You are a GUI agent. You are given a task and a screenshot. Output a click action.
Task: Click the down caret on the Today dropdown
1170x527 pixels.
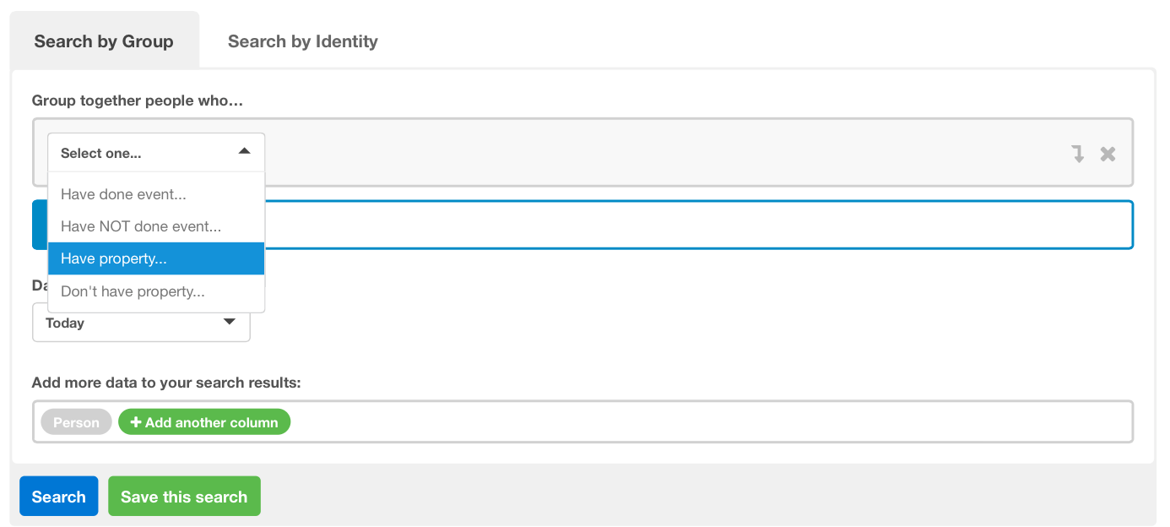(229, 323)
